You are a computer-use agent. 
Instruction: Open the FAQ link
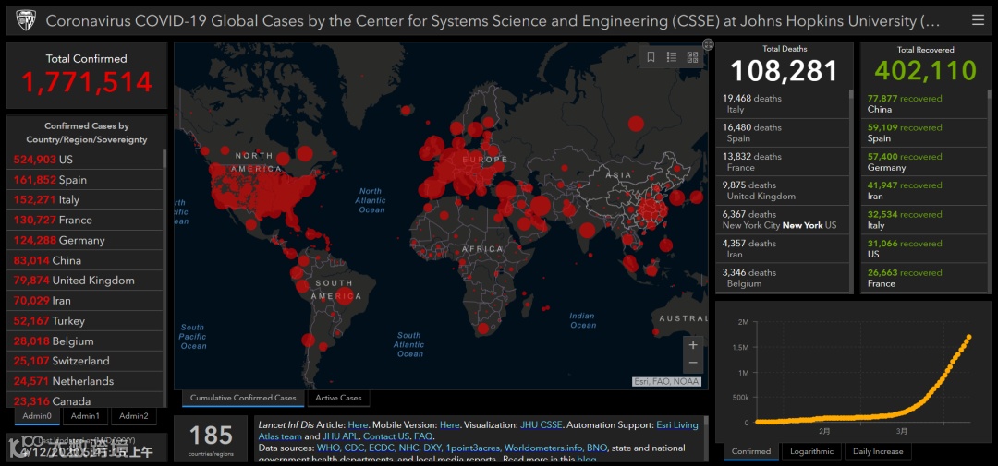pos(423,436)
